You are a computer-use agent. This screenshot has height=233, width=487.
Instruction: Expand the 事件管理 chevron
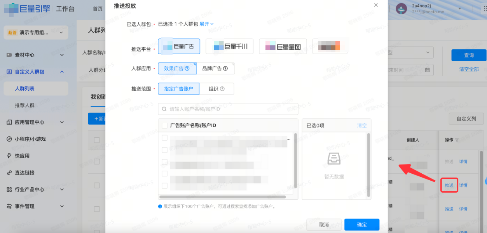(x=61, y=206)
